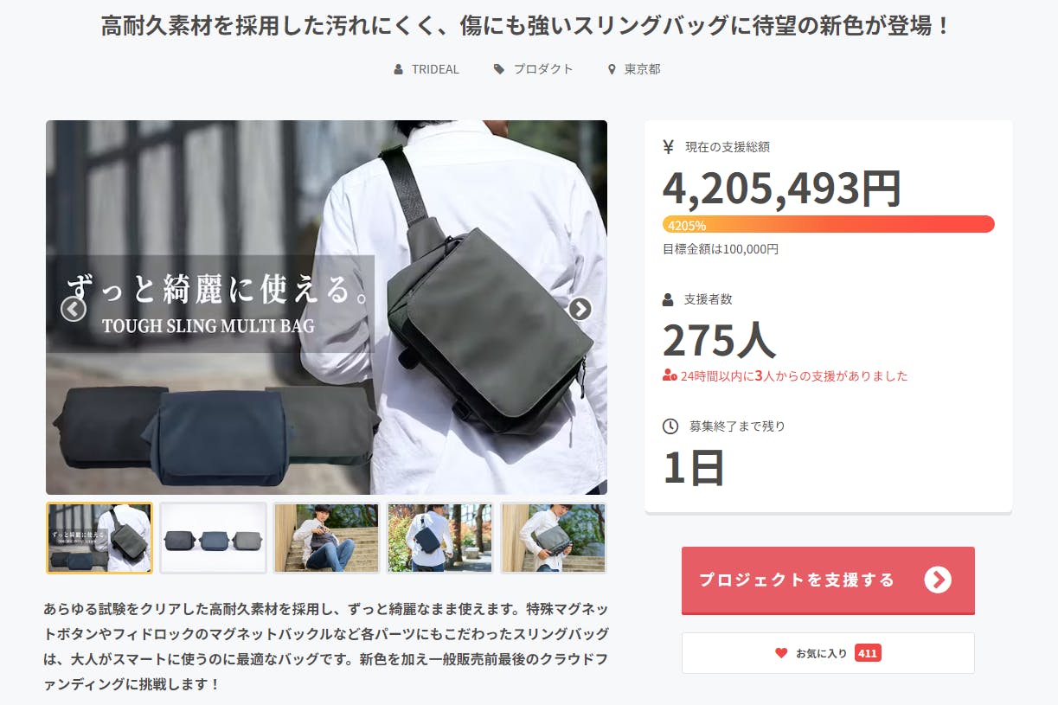Select thumbnail of man sitting on steps
Viewport: 1058px width, 705px height.
point(326,538)
